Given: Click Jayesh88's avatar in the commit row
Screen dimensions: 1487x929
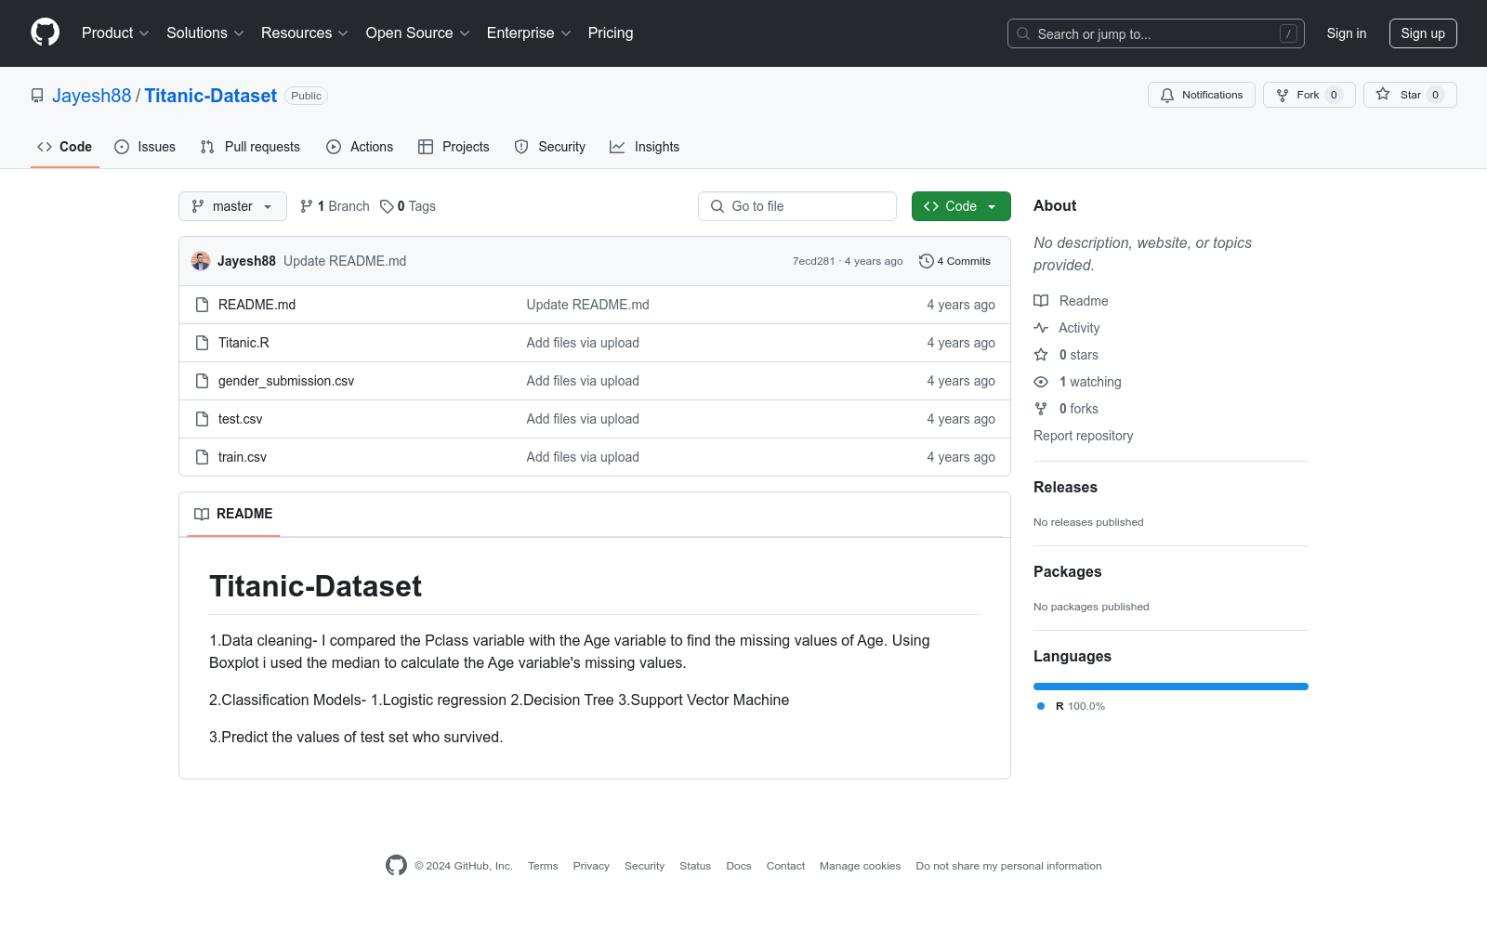Looking at the screenshot, I should pos(201,261).
